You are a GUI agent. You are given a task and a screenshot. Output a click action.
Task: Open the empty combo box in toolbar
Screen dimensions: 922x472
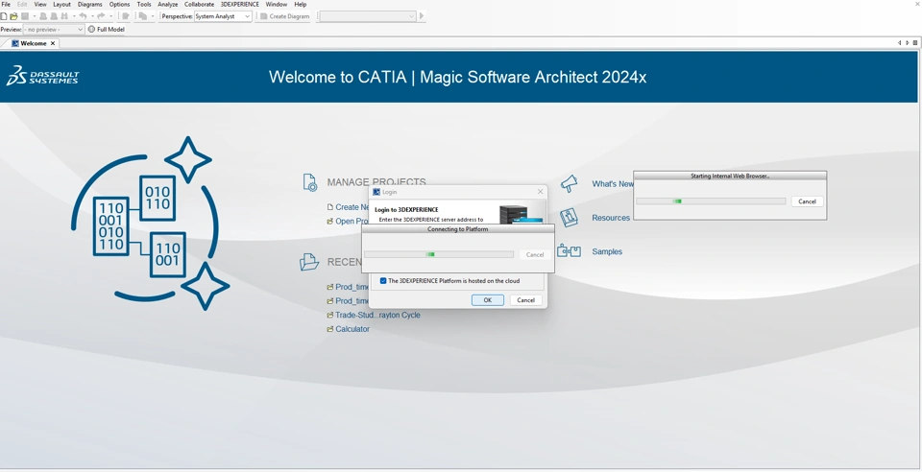368,16
